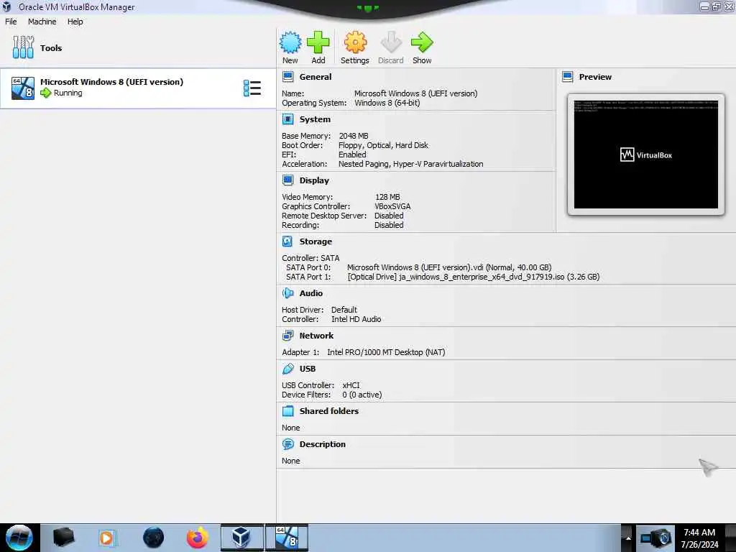Open the Display section heading

[x=314, y=180]
